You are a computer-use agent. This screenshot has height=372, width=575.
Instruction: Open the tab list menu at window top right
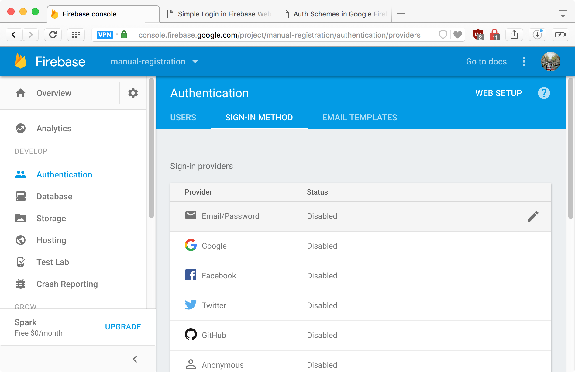563,14
